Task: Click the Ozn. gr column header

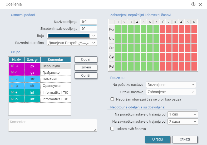Action: click(x=32, y=60)
